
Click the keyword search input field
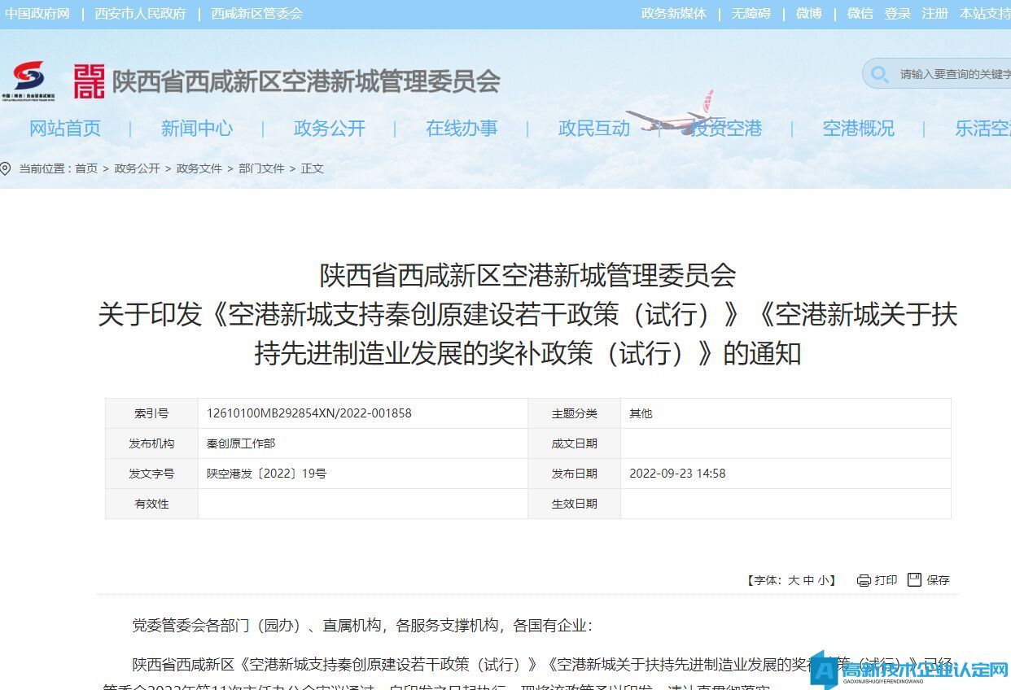pos(952,75)
